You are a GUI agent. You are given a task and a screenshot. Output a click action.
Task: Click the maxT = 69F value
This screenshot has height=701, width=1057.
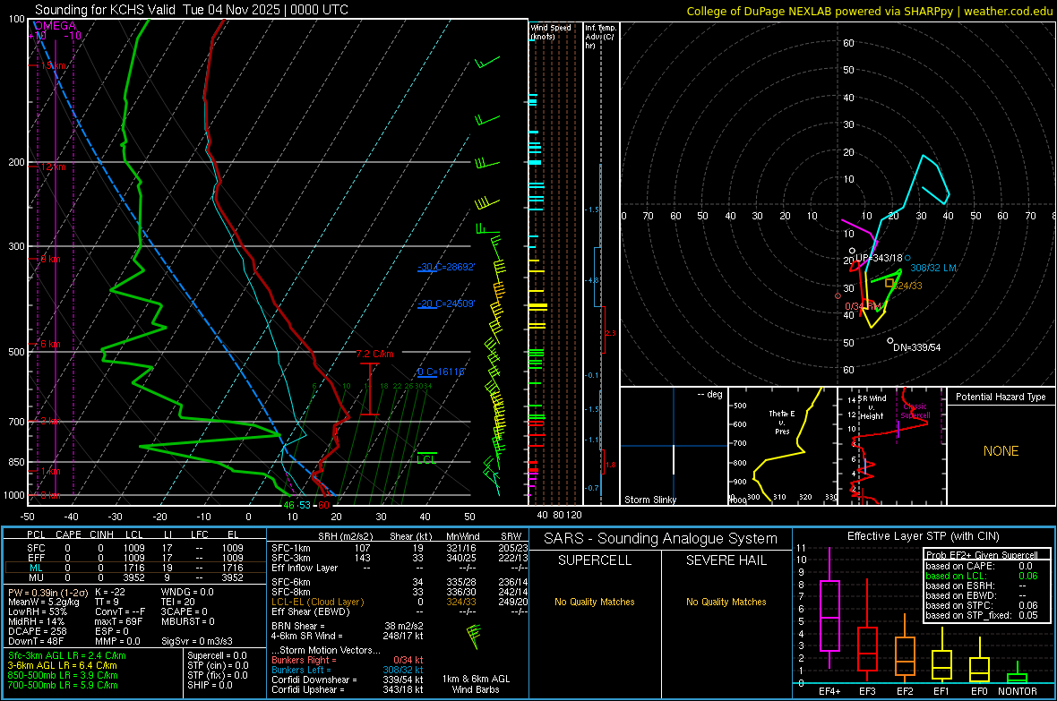(118, 621)
